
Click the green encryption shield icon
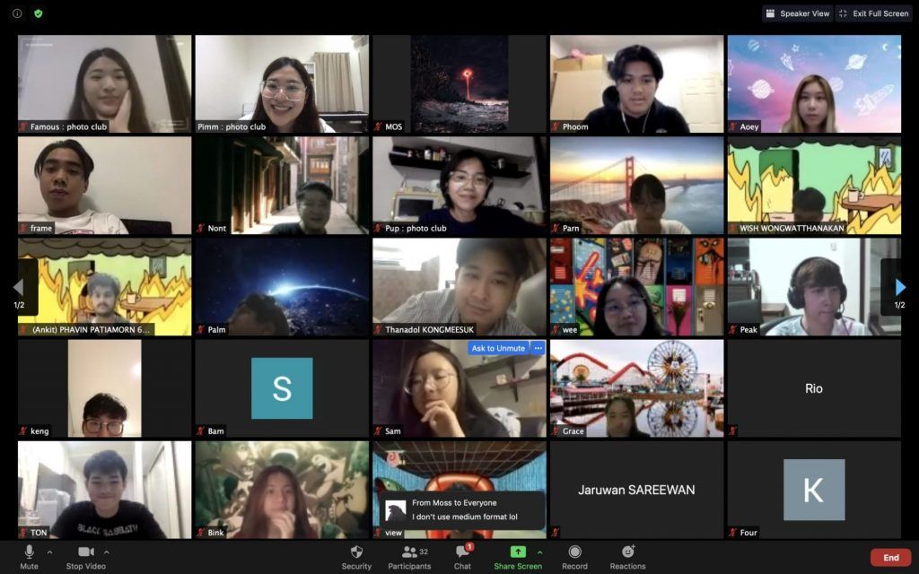(38, 13)
